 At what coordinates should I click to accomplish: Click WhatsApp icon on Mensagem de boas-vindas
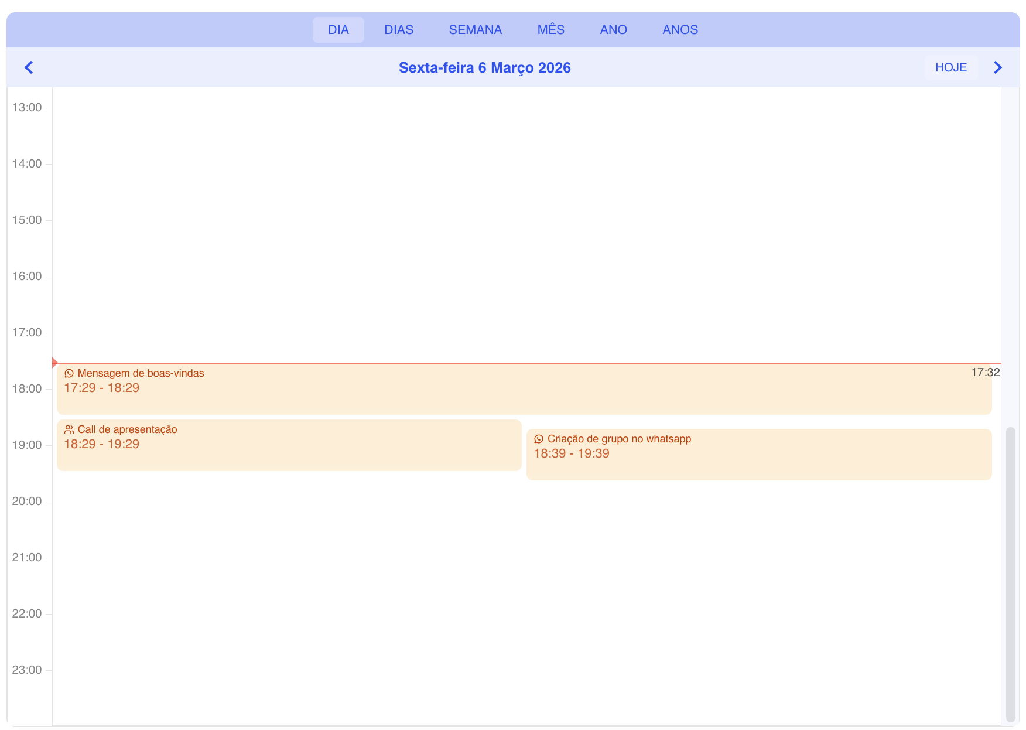pyautogui.click(x=69, y=373)
